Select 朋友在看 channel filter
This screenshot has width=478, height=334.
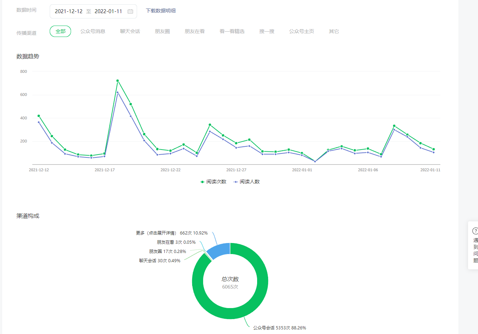[195, 31]
